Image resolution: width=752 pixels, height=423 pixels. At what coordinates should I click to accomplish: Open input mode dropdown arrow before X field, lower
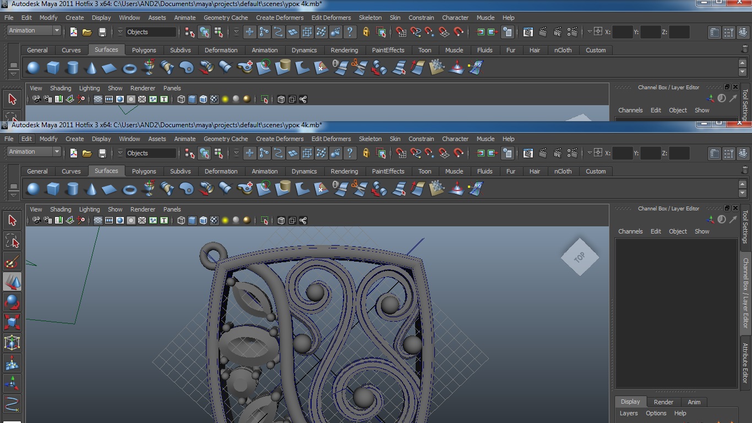point(590,153)
